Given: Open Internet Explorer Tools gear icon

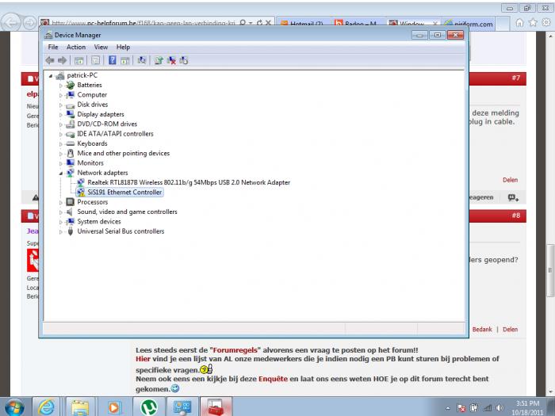Looking at the screenshot, I should pos(546,23).
